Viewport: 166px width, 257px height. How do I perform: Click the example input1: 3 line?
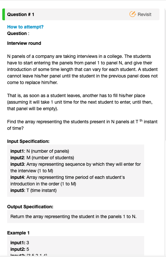tap(20, 243)
